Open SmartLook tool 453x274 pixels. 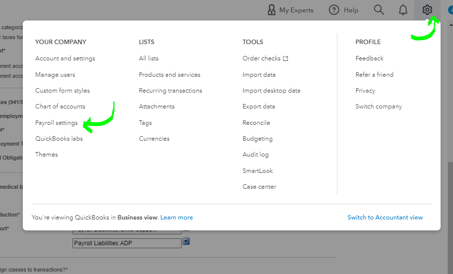(x=258, y=171)
